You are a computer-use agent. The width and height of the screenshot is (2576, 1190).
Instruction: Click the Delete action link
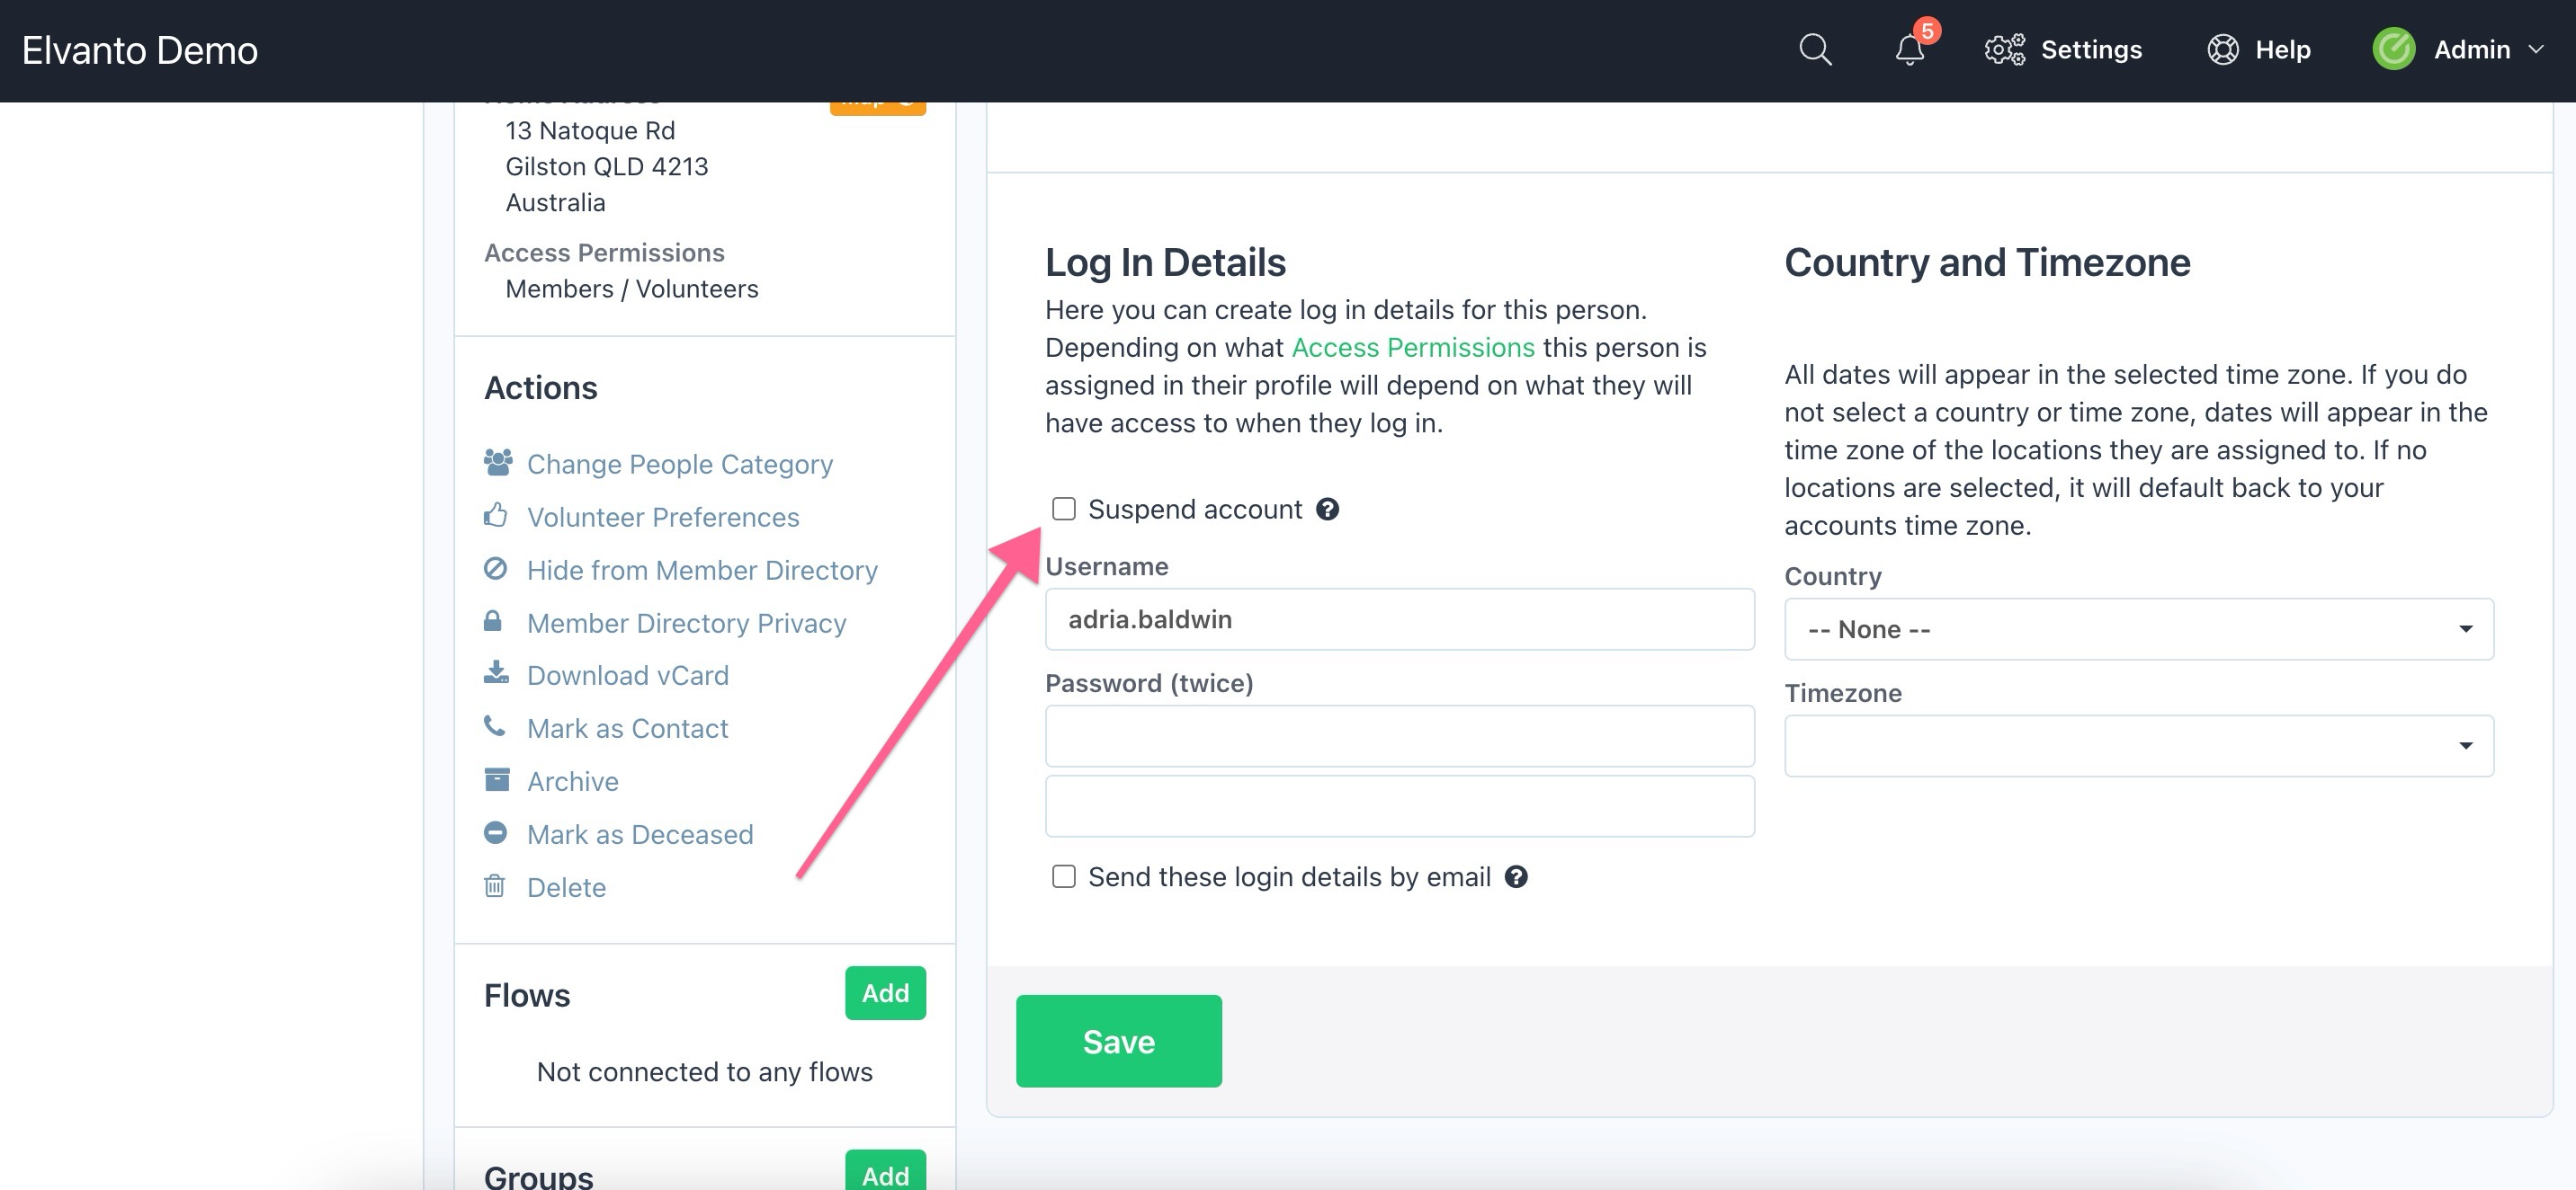click(x=566, y=887)
